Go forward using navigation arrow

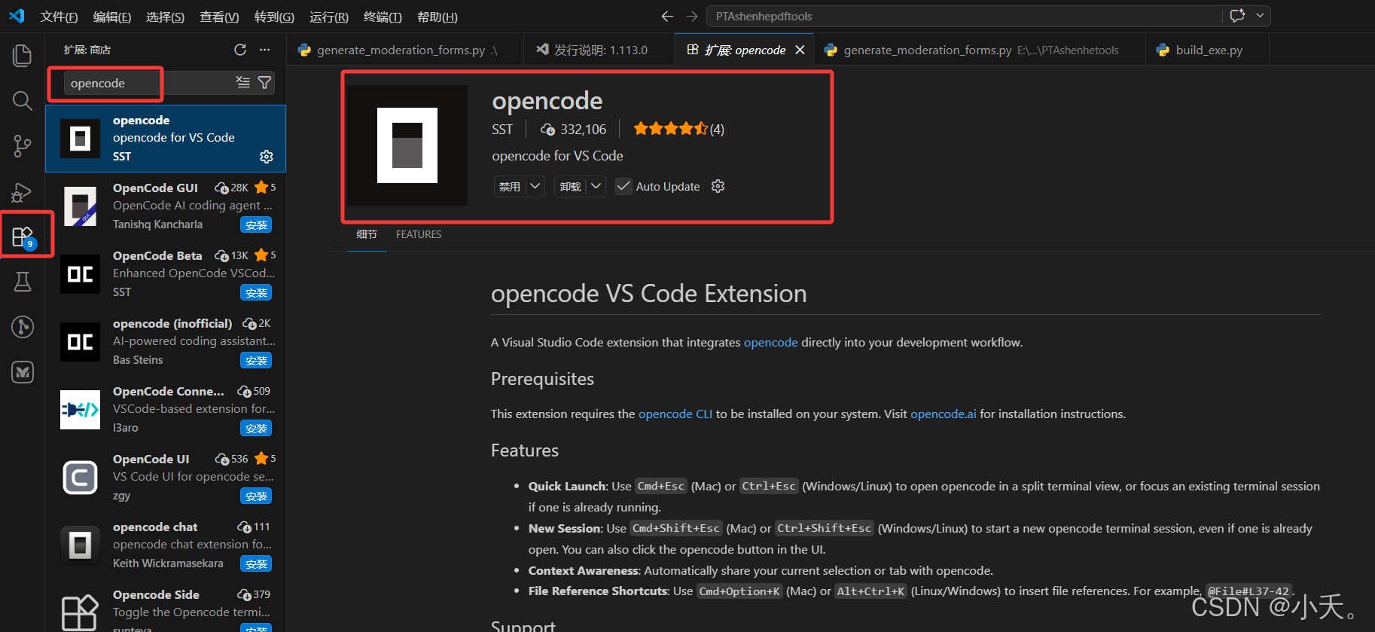691,16
